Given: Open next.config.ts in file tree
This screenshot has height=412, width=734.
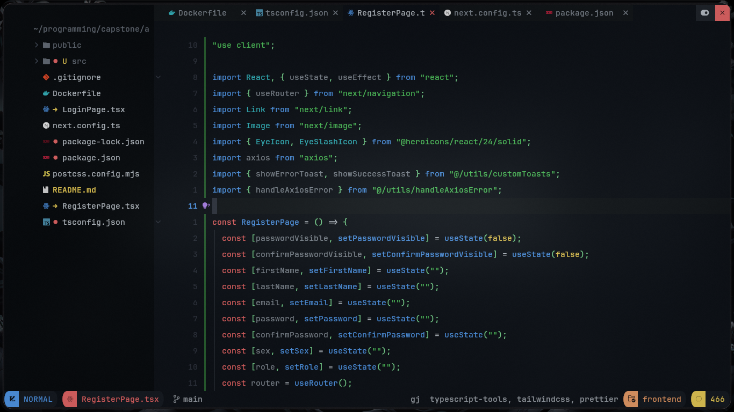Looking at the screenshot, I should coord(87,126).
